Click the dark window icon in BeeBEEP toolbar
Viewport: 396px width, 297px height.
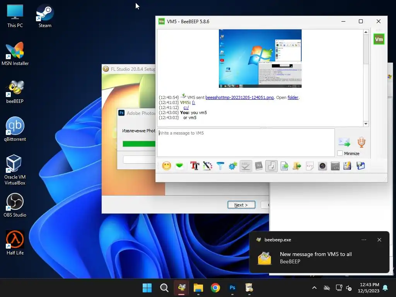335,166
